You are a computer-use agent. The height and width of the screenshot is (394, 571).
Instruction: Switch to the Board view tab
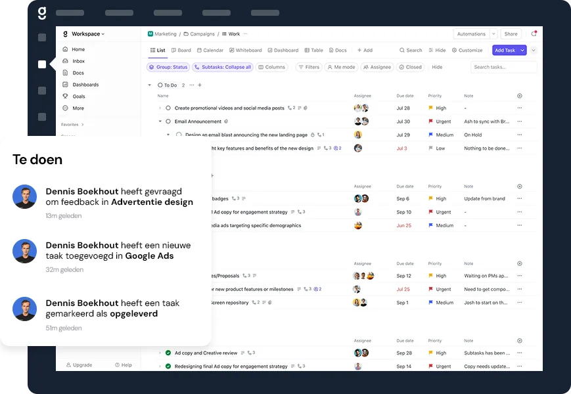tap(181, 50)
